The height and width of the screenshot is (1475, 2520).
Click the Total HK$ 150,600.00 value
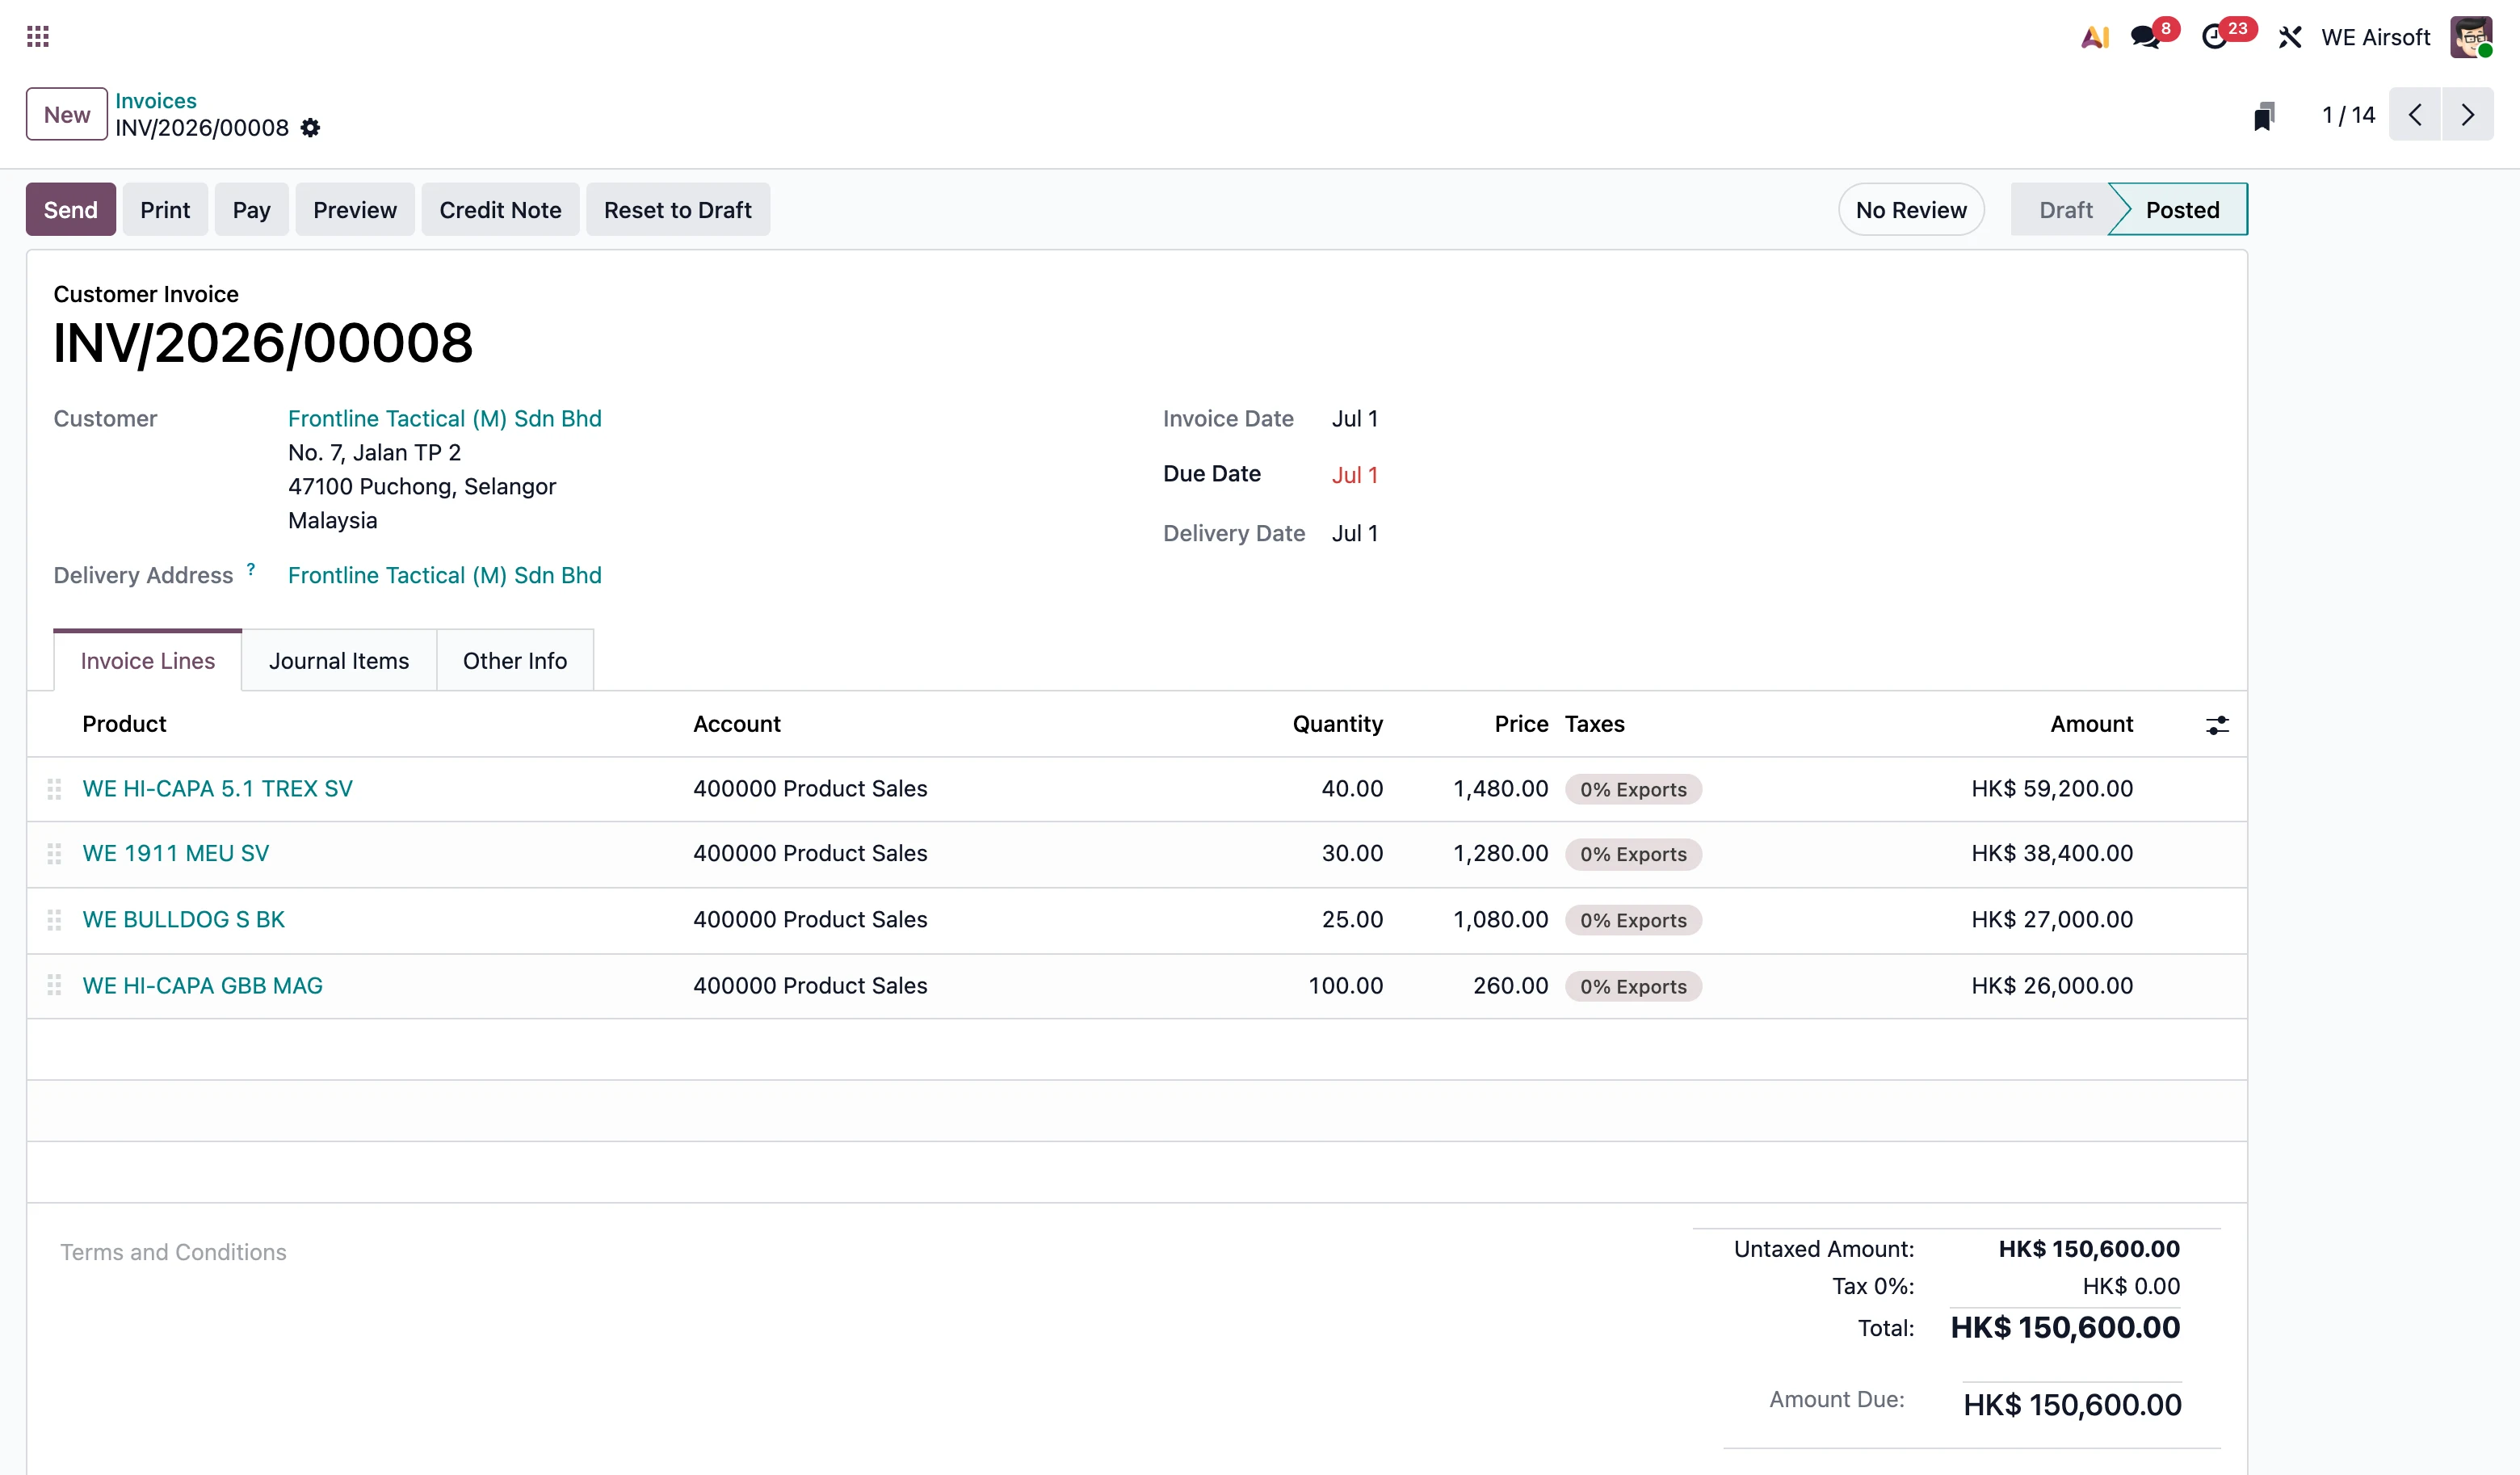(x=2065, y=1327)
